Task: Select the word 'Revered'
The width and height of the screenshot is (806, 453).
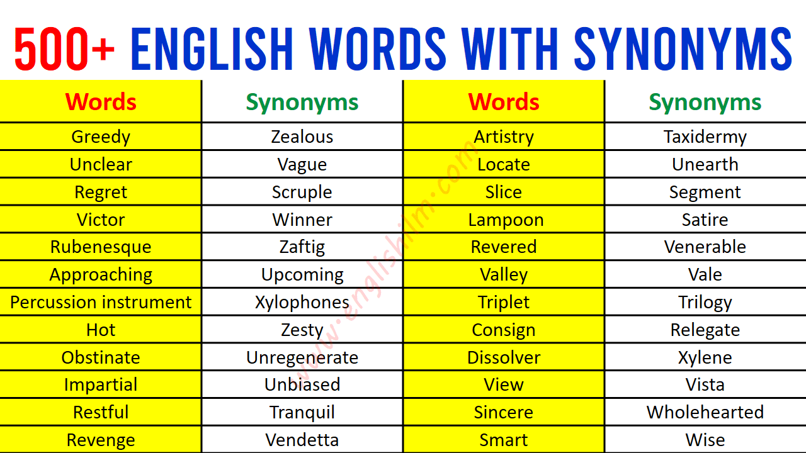Action: pyautogui.click(x=504, y=247)
